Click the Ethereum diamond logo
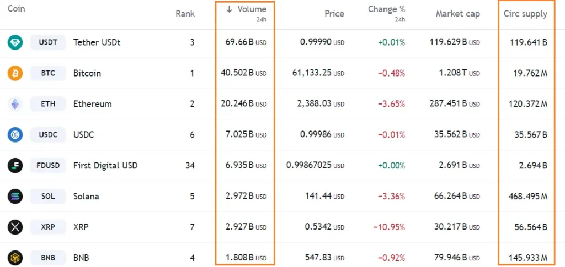This screenshot has width=565, height=267. [15, 104]
